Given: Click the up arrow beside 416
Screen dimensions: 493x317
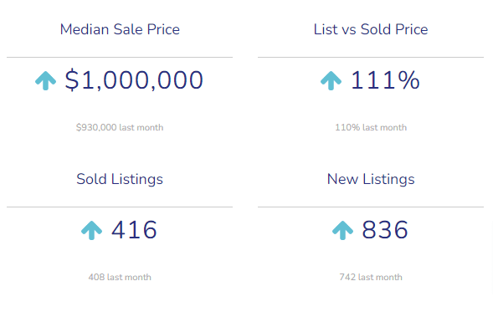Looking at the screenshot, I should click(91, 230).
